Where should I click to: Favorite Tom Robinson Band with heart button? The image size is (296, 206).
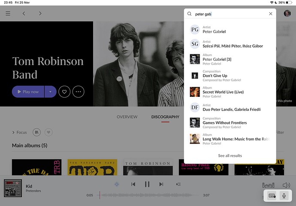[x=64, y=92]
